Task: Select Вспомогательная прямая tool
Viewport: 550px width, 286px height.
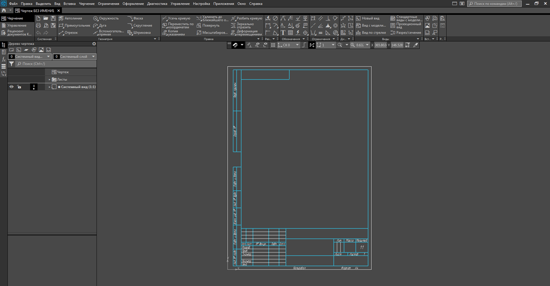Action: (x=109, y=33)
